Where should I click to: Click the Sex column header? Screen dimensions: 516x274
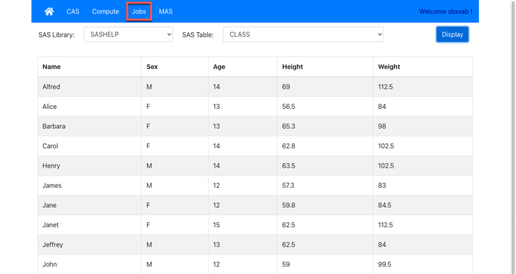152,67
